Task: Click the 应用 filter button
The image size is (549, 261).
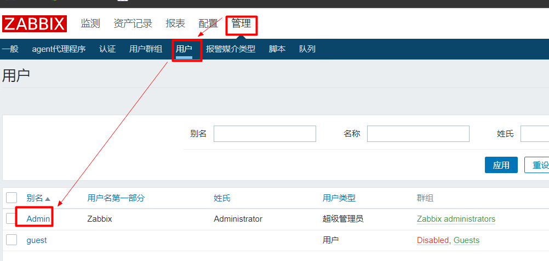Action: (501, 165)
